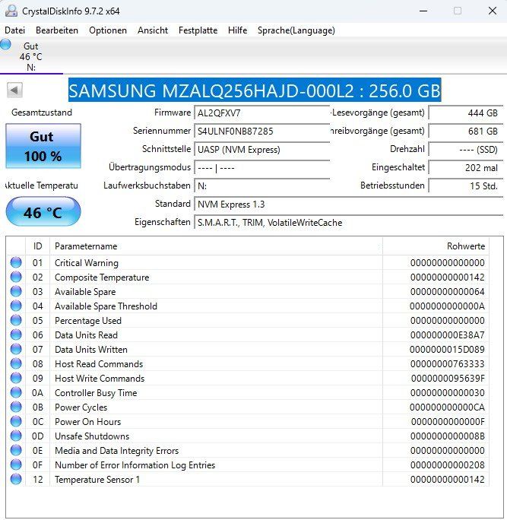Click status orb of Error Information Log Entries row

click(x=16, y=465)
